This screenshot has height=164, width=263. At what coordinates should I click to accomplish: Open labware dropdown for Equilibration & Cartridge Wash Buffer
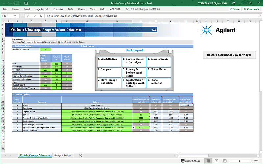(x=134, y=127)
